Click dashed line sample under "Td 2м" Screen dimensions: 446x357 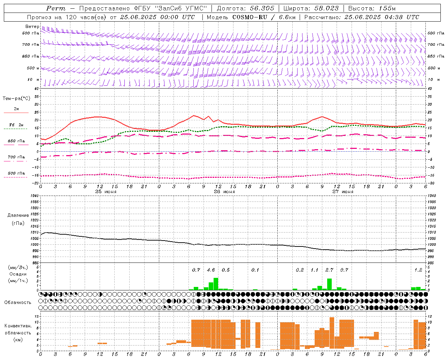tap(15, 129)
